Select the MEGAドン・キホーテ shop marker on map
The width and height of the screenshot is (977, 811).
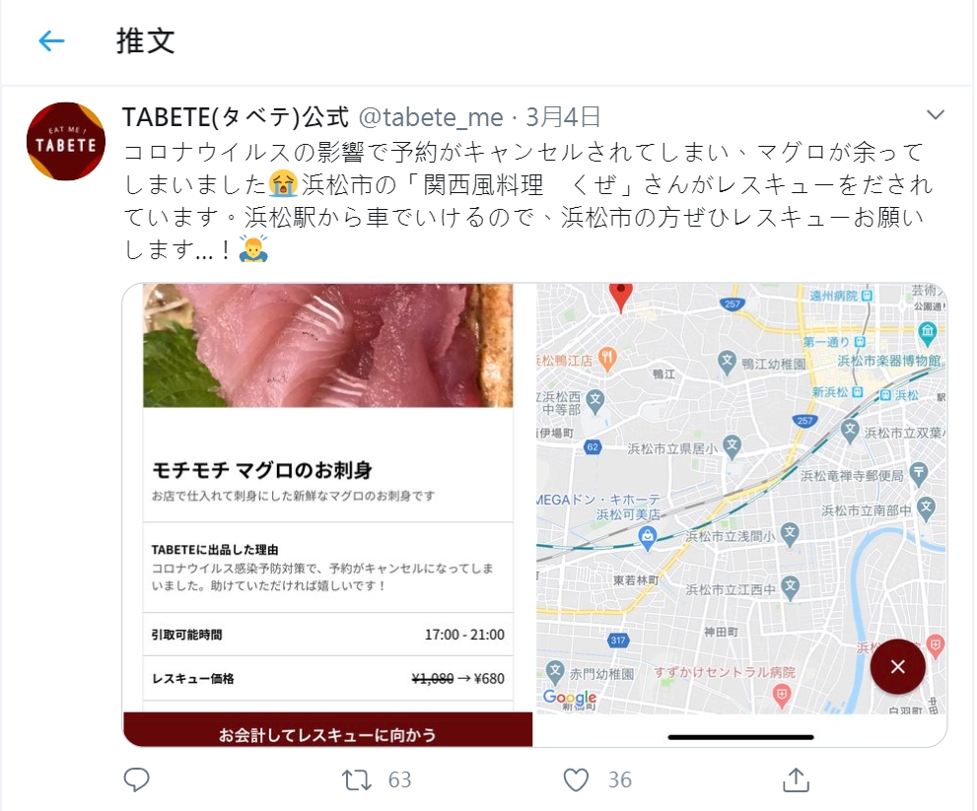pyautogui.click(x=648, y=537)
